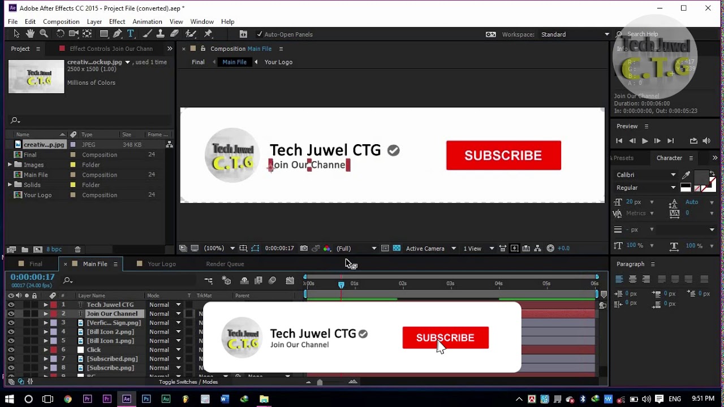This screenshot has height=407, width=724.
Task: Hide the Click layer
Action: coord(11,350)
